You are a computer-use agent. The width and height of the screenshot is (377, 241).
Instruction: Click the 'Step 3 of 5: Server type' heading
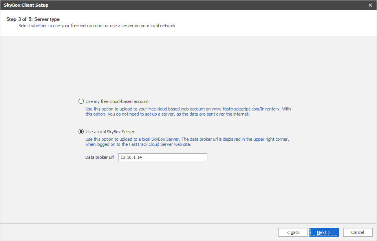[x=33, y=19]
